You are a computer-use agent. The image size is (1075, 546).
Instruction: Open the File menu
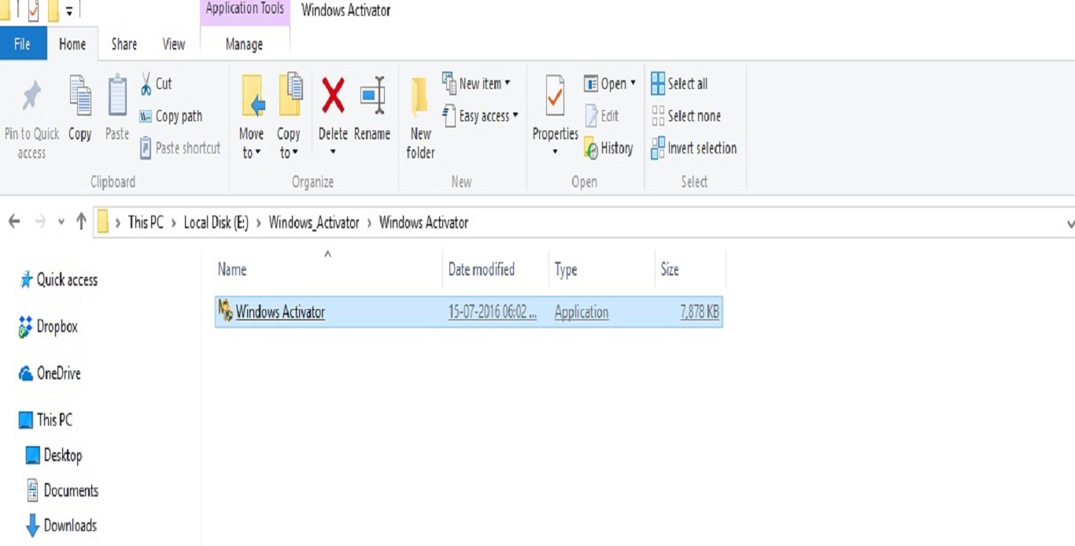coord(23,44)
